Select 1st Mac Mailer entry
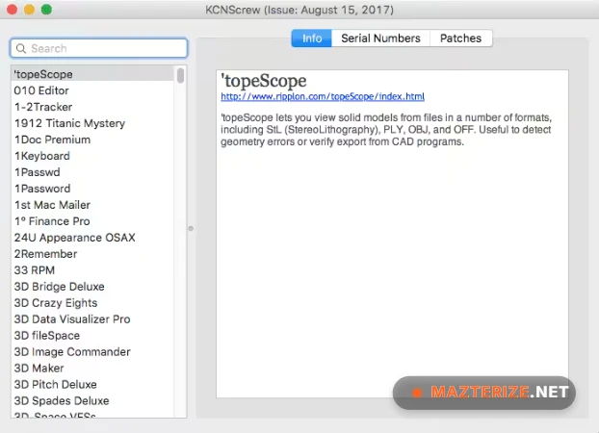 pos(92,205)
